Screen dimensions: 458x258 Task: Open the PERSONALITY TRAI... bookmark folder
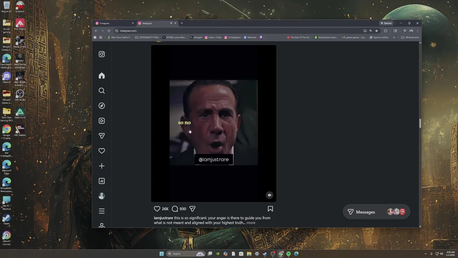click(147, 37)
